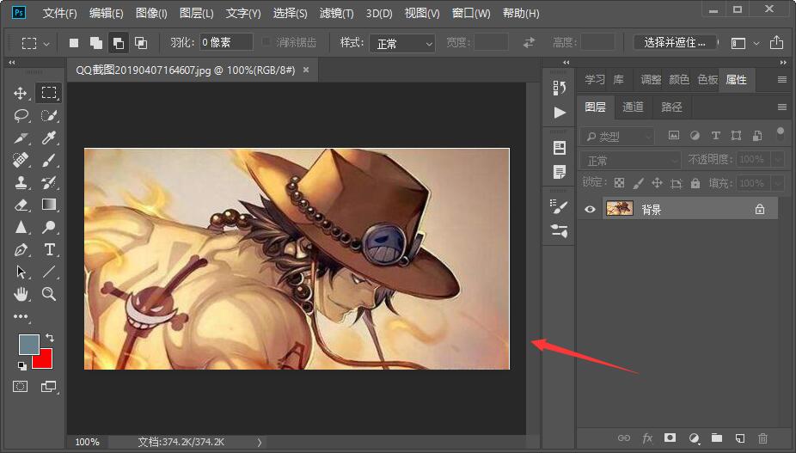The width and height of the screenshot is (796, 453).
Task: Add a layer style fx
Action: [647, 438]
